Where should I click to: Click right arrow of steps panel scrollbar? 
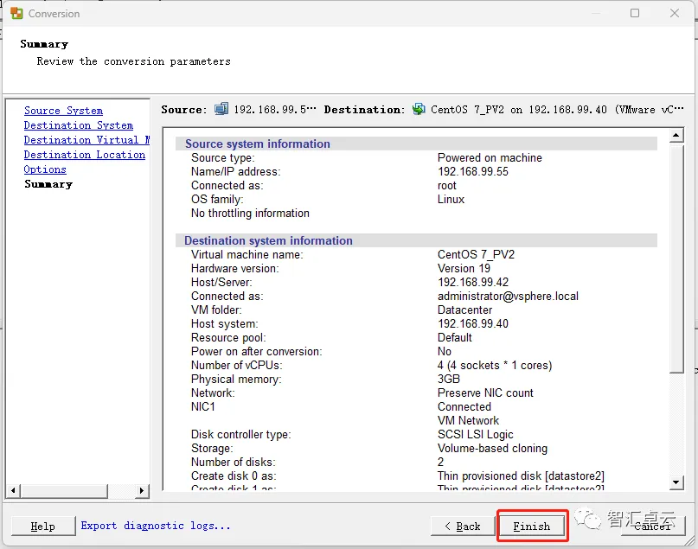point(142,490)
